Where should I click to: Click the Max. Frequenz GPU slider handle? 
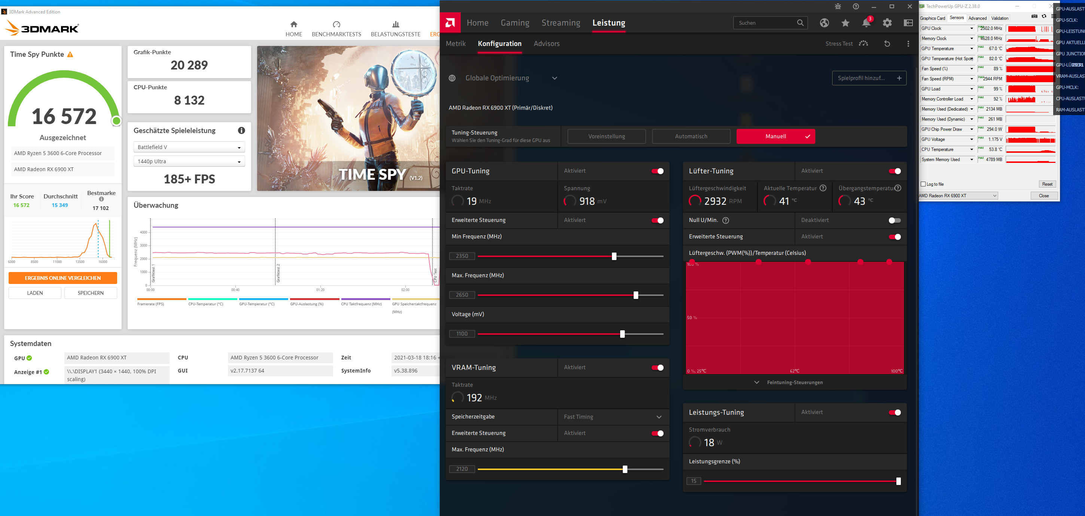pos(636,295)
